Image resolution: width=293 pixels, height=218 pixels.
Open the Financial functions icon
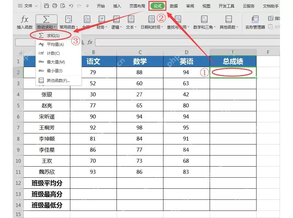(x=102, y=19)
